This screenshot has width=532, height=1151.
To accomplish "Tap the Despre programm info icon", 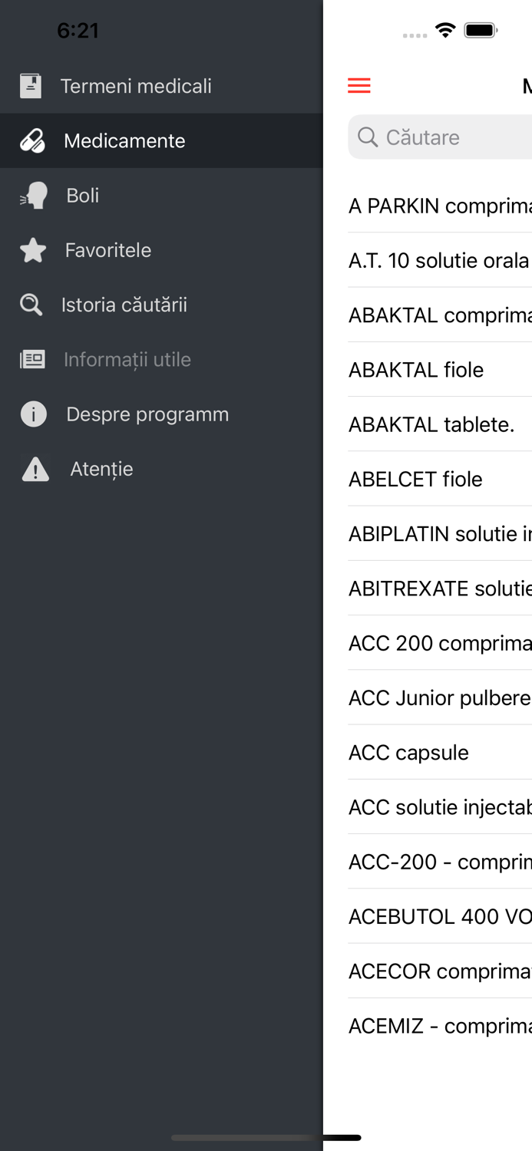I will tap(31, 414).
